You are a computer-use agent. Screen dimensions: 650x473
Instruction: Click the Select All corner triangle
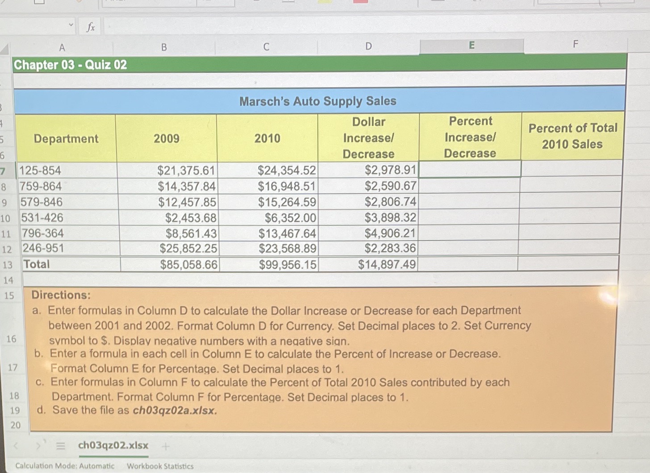point(4,48)
